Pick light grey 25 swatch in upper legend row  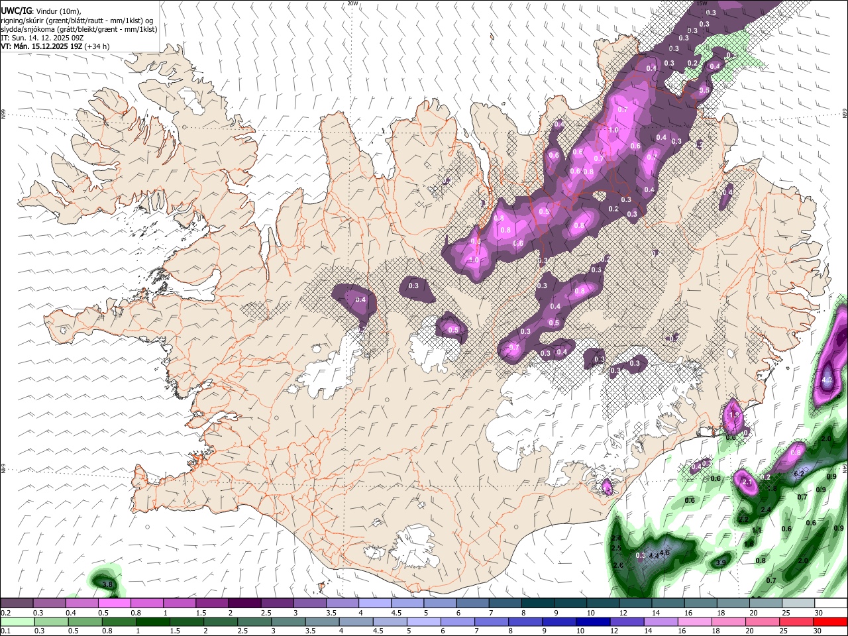(x=798, y=604)
